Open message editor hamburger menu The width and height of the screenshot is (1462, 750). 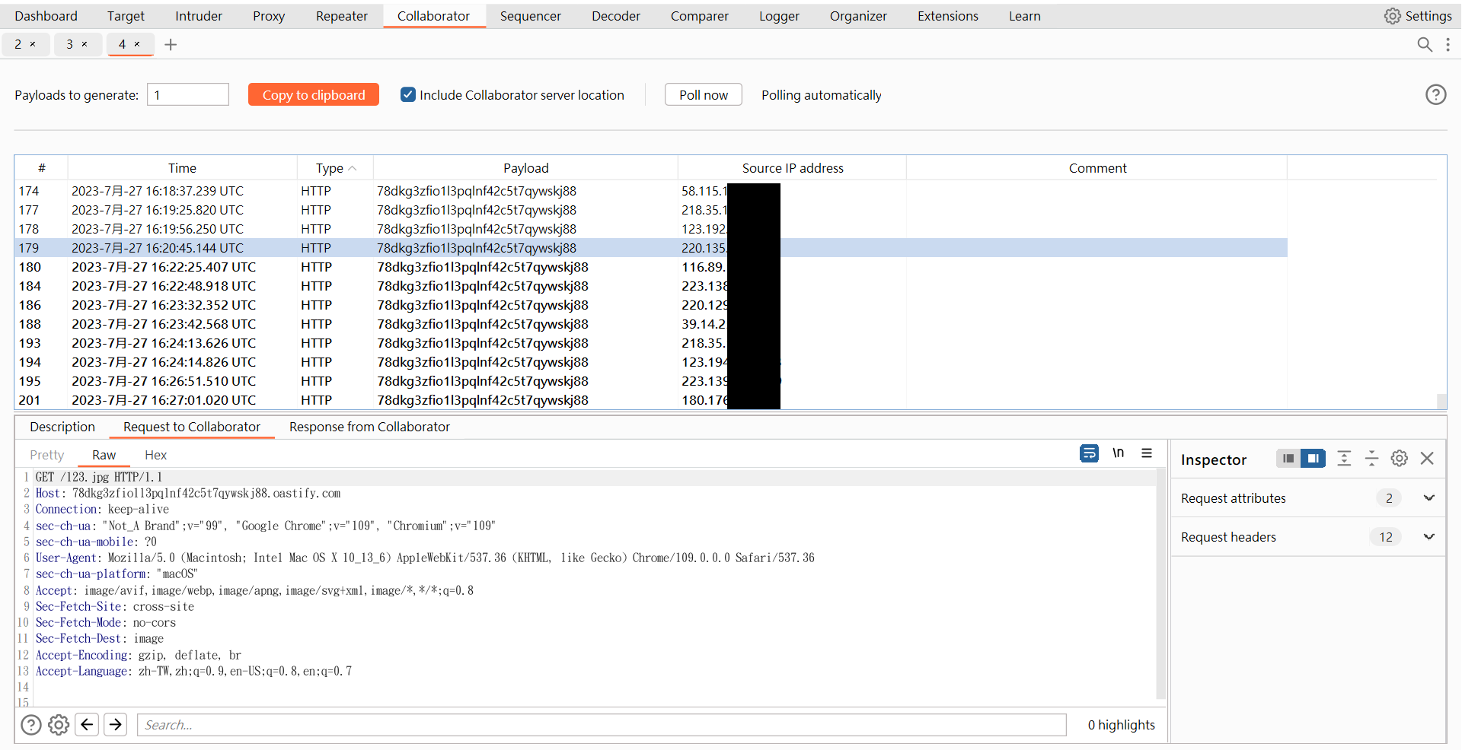tap(1147, 453)
